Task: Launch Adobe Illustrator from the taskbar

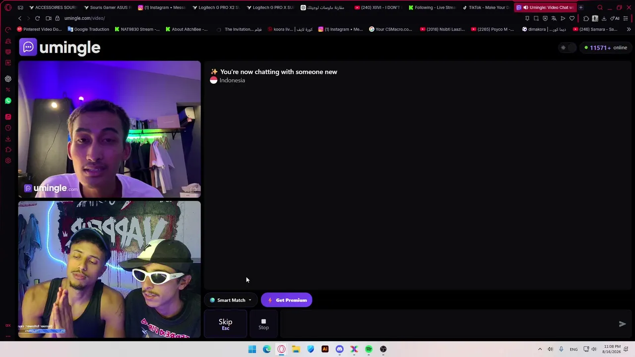Action: point(325,349)
